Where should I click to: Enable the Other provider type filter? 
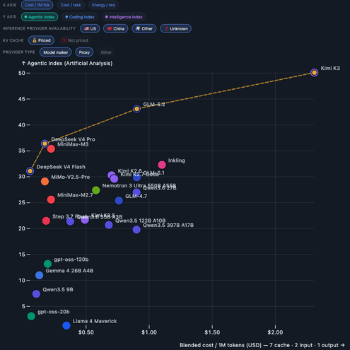click(x=106, y=52)
